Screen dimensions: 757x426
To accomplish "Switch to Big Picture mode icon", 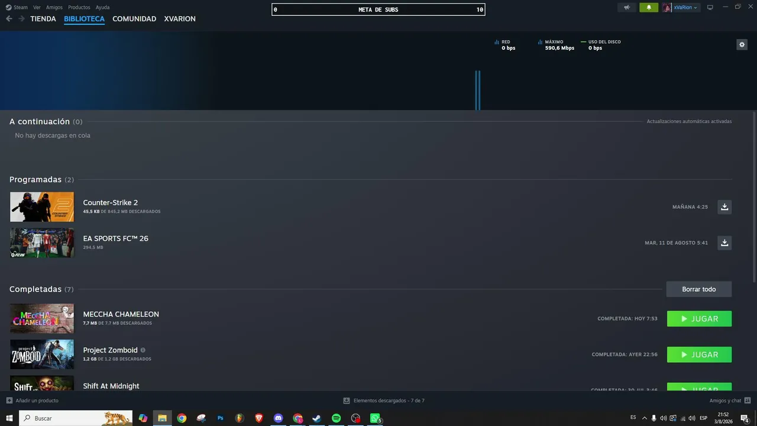I will pos(710,8).
